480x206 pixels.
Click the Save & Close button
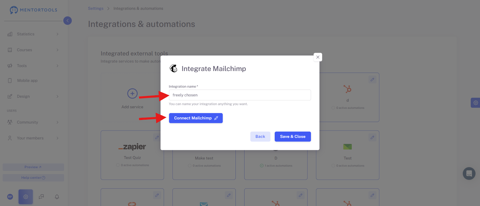(292, 137)
